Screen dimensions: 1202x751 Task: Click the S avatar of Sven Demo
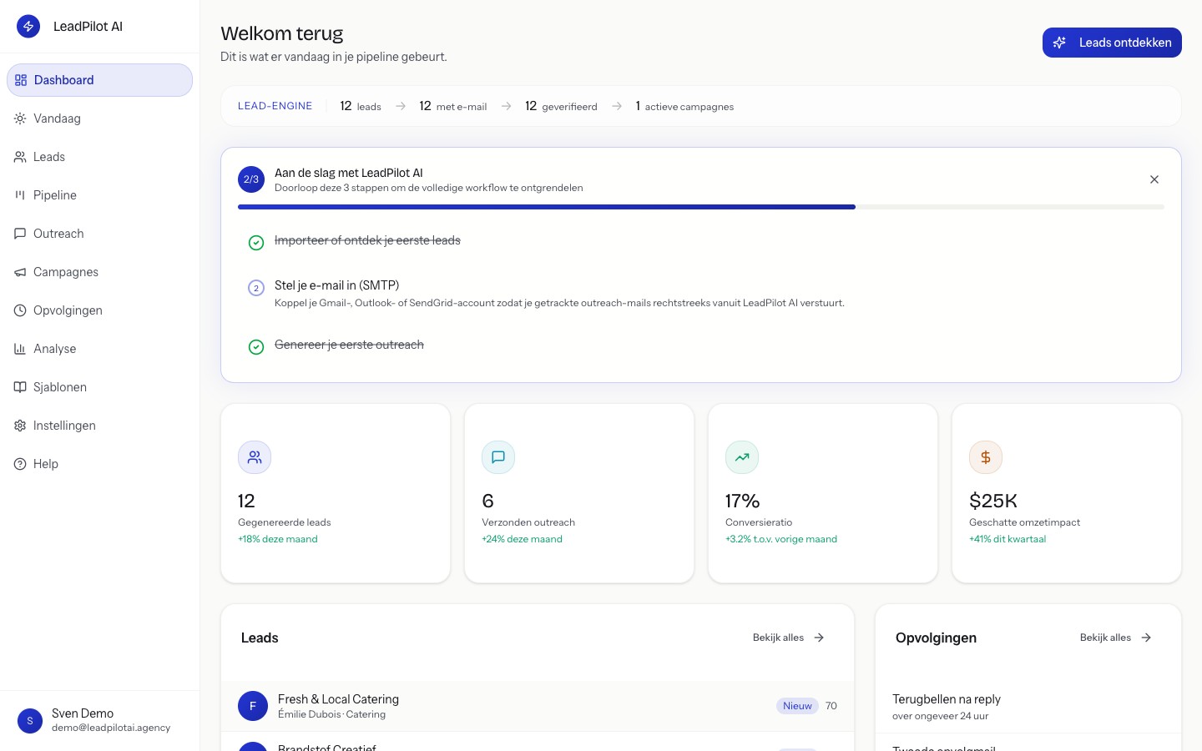30,721
